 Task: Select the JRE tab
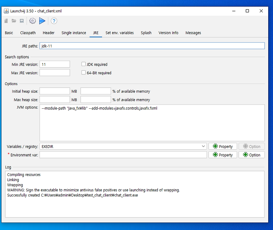(96, 33)
